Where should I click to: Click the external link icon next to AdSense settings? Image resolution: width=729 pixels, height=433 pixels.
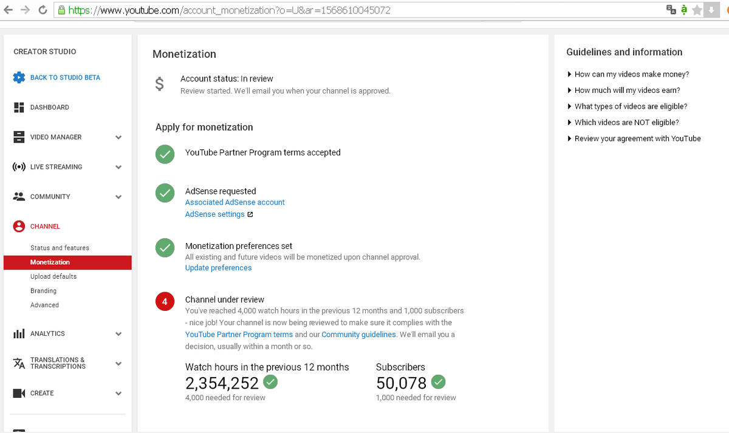click(250, 214)
